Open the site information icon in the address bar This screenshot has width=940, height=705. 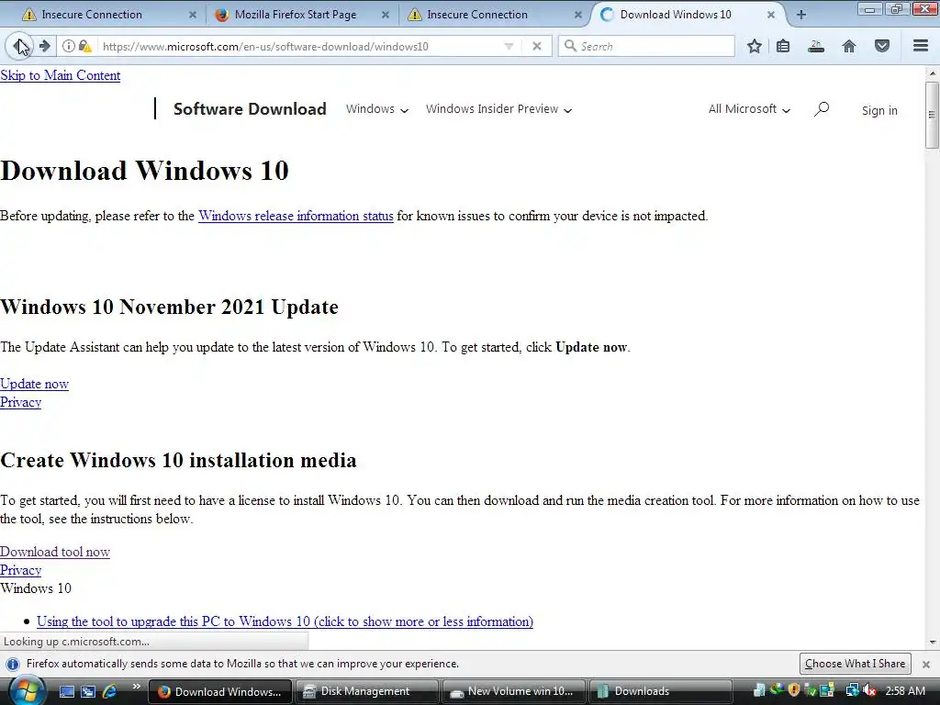[x=68, y=46]
